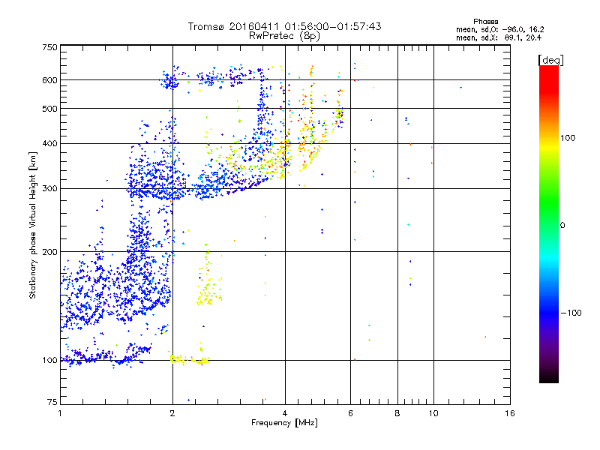Viewport: 600px width, 450px height.
Task: Click the colorbar label '0'
Action: coord(562,225)
